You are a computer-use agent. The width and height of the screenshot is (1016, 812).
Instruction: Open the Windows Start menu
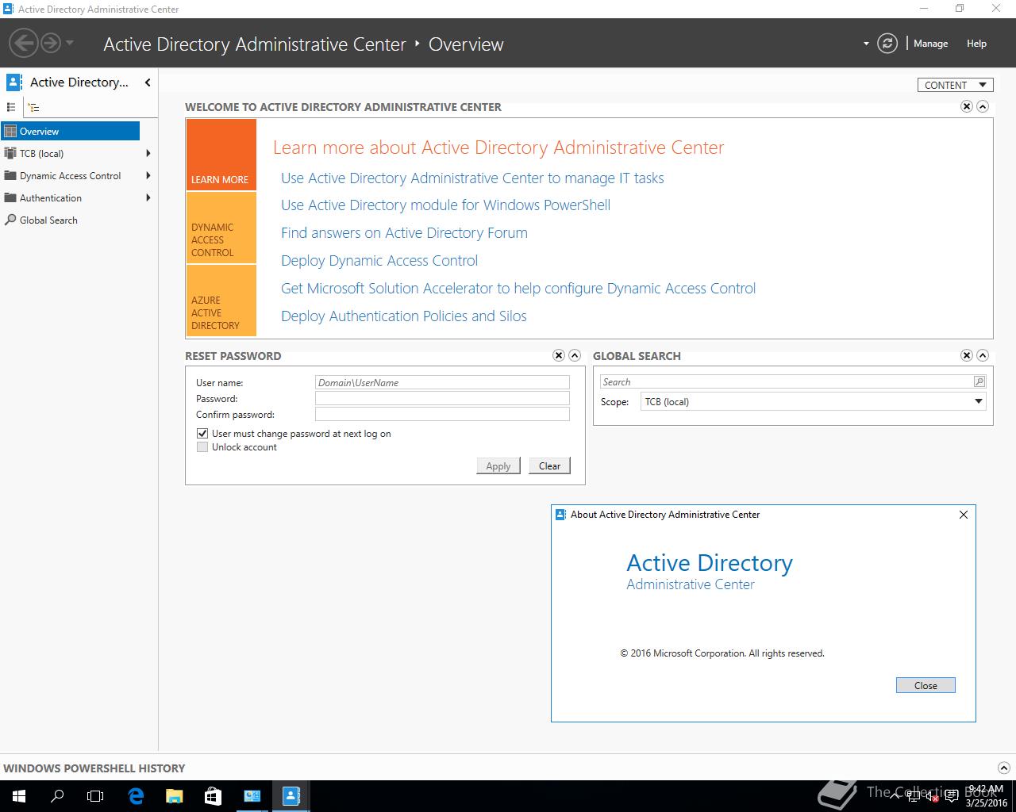[19, 796]
